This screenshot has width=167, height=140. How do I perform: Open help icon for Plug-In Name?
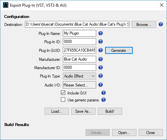(x=100, y=33)
